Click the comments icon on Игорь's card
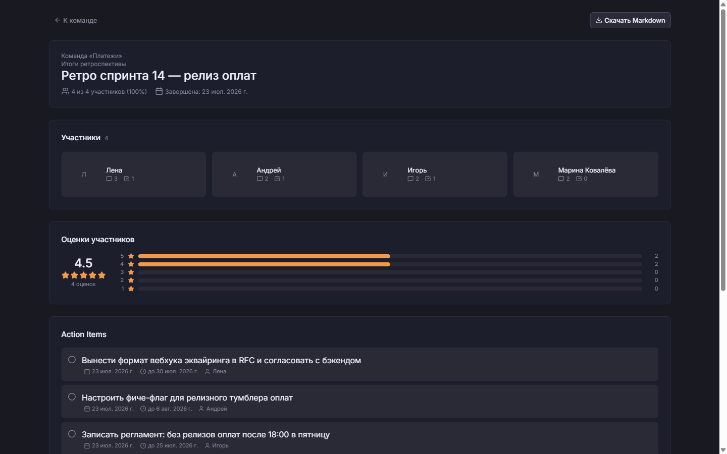Viewport: 727px width, 454px height. click(x=410, y=179)
